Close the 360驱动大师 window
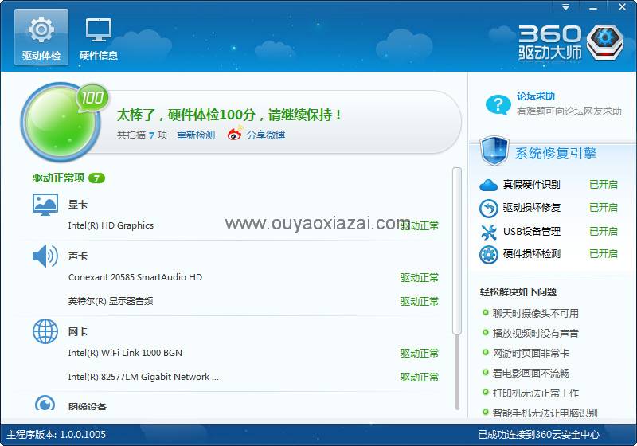This screenshot has width=637, height=446. click(x=622, y=7)
